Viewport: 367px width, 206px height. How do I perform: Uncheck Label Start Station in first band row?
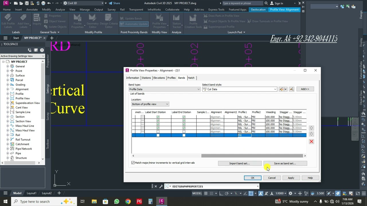coord(158,117)
